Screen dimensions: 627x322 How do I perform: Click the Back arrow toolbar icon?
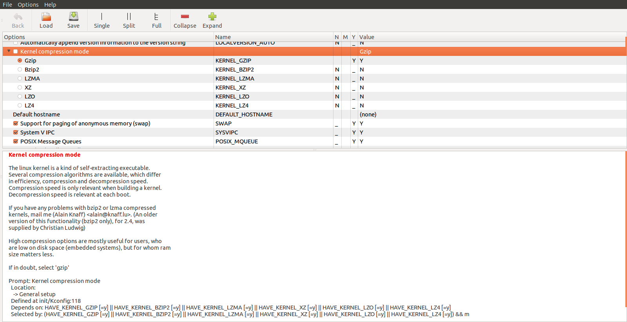[x=18, y=17]
